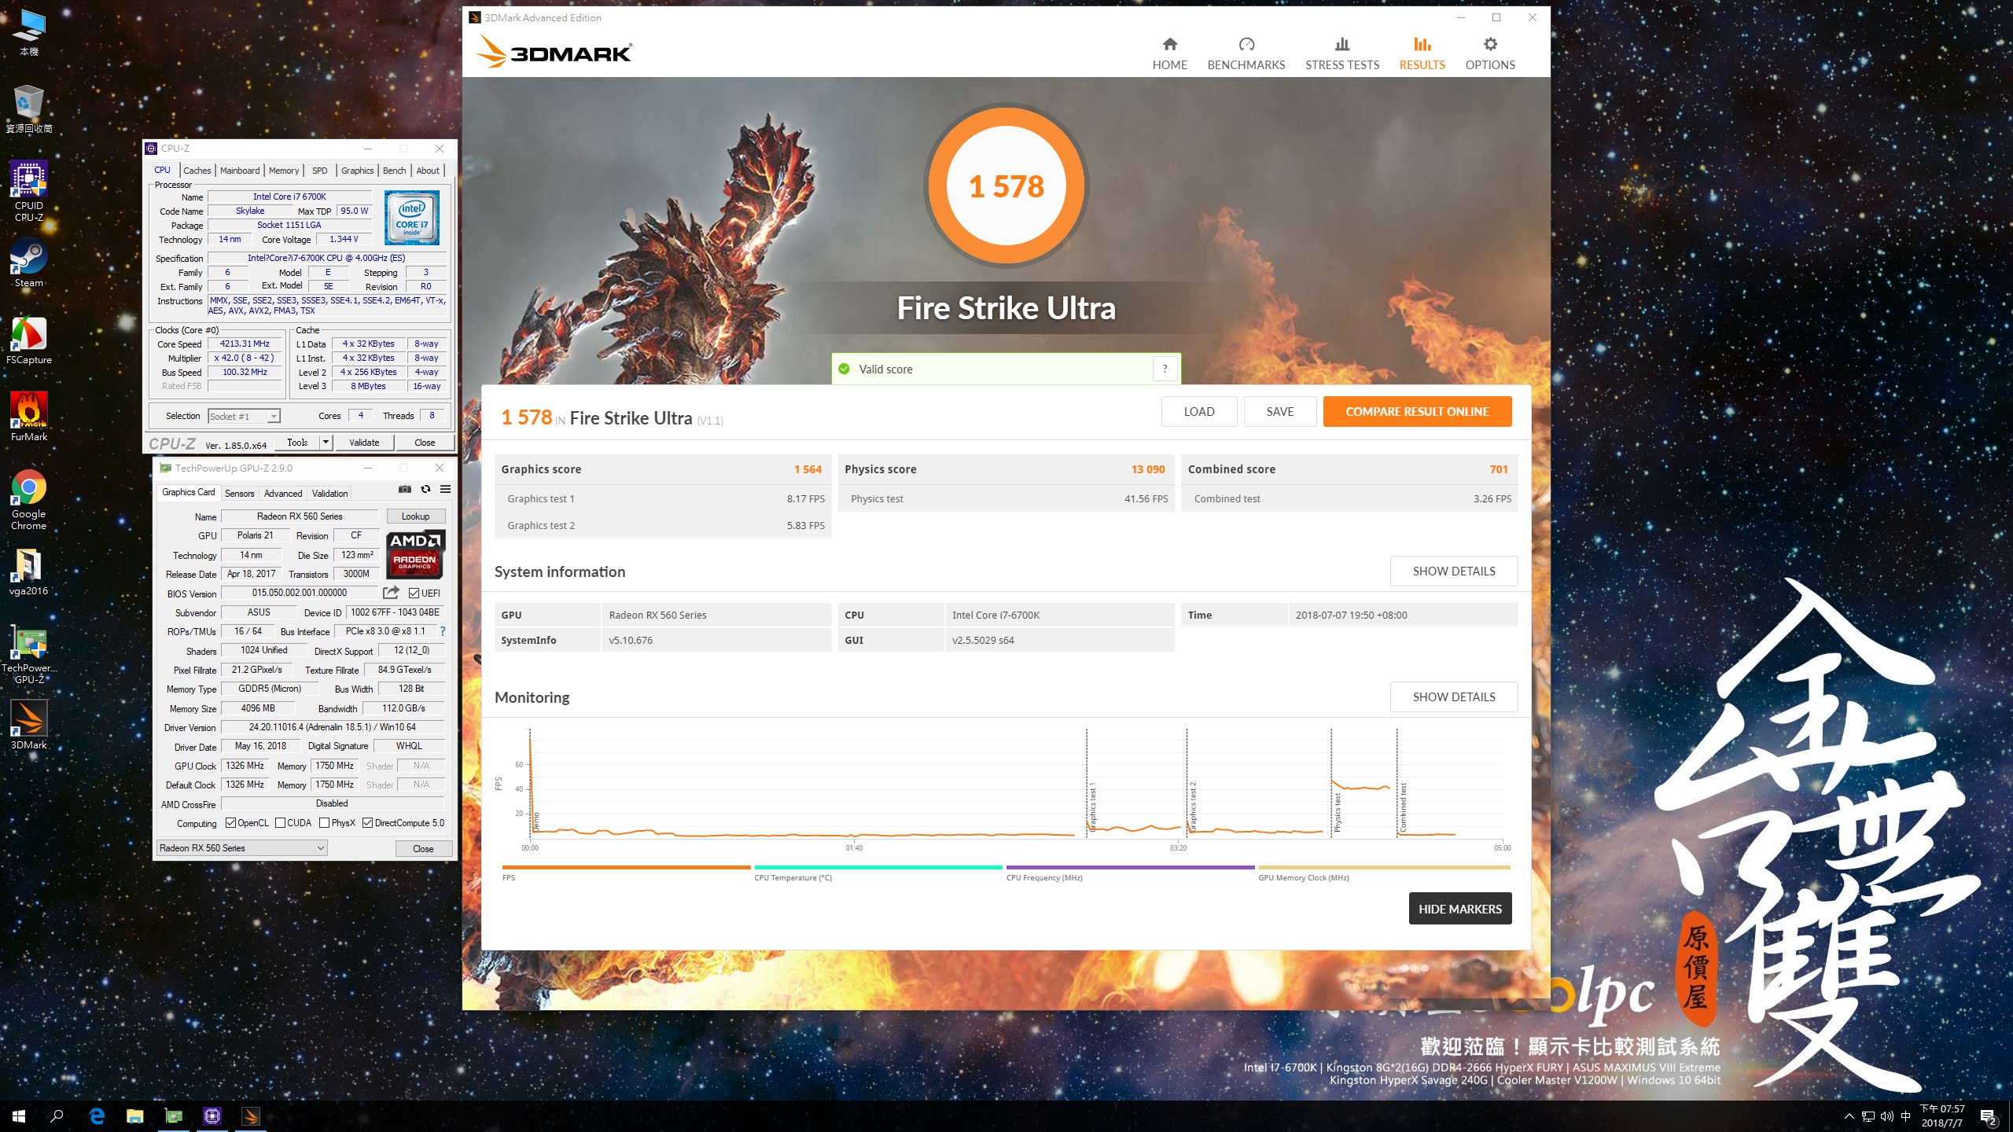Screen dimensions: 2013x1132
Task: Click valid score help question mark
Action: pyautogui.click(x=1165, y=369)
